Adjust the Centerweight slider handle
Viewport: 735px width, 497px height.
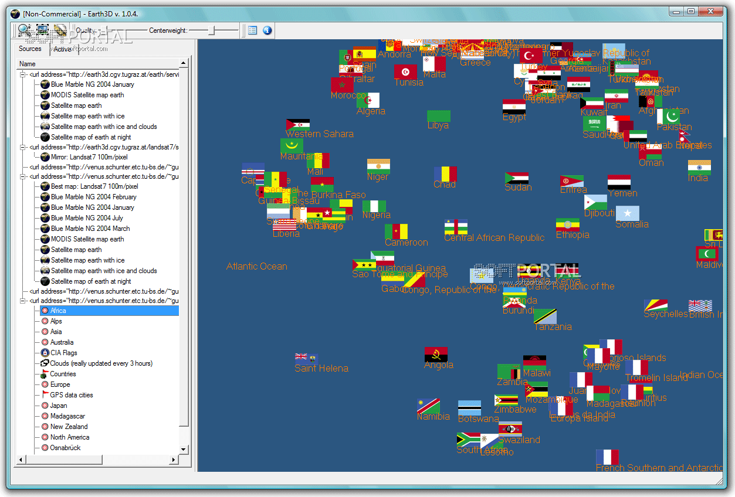212,30
